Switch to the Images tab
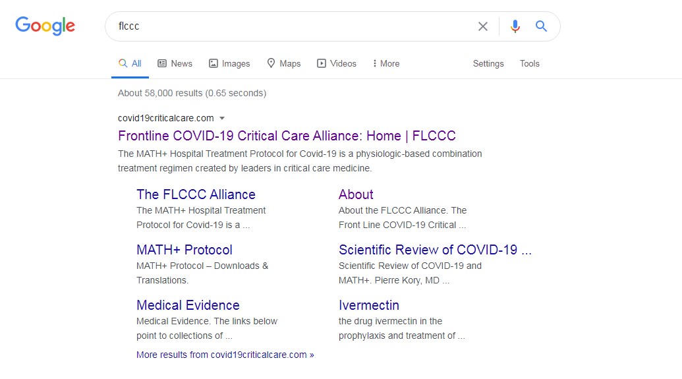Image resolution: width=682 pixels, height=379 pixels. 229,63
